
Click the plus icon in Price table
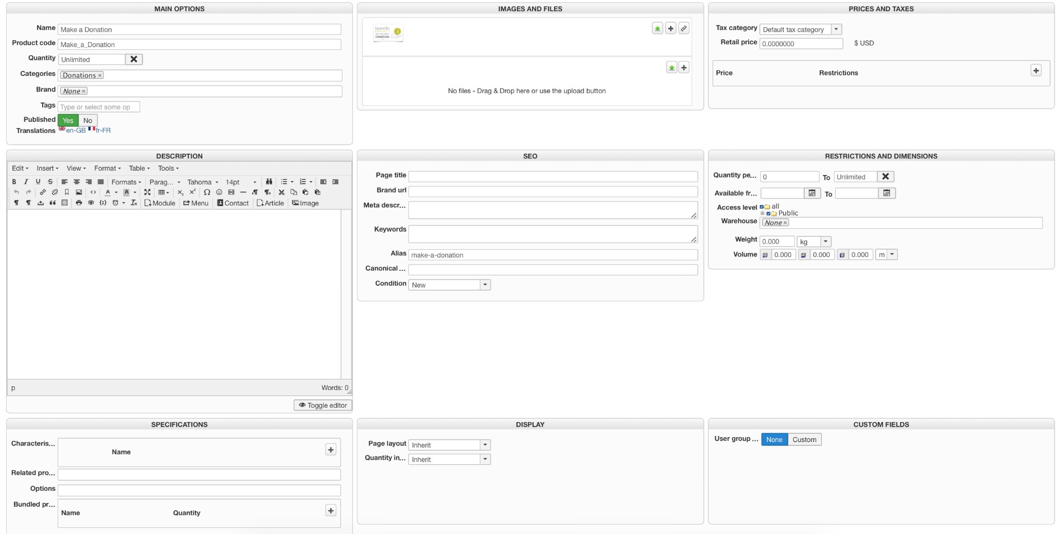pyautogui.click(x=1036, y=70)
